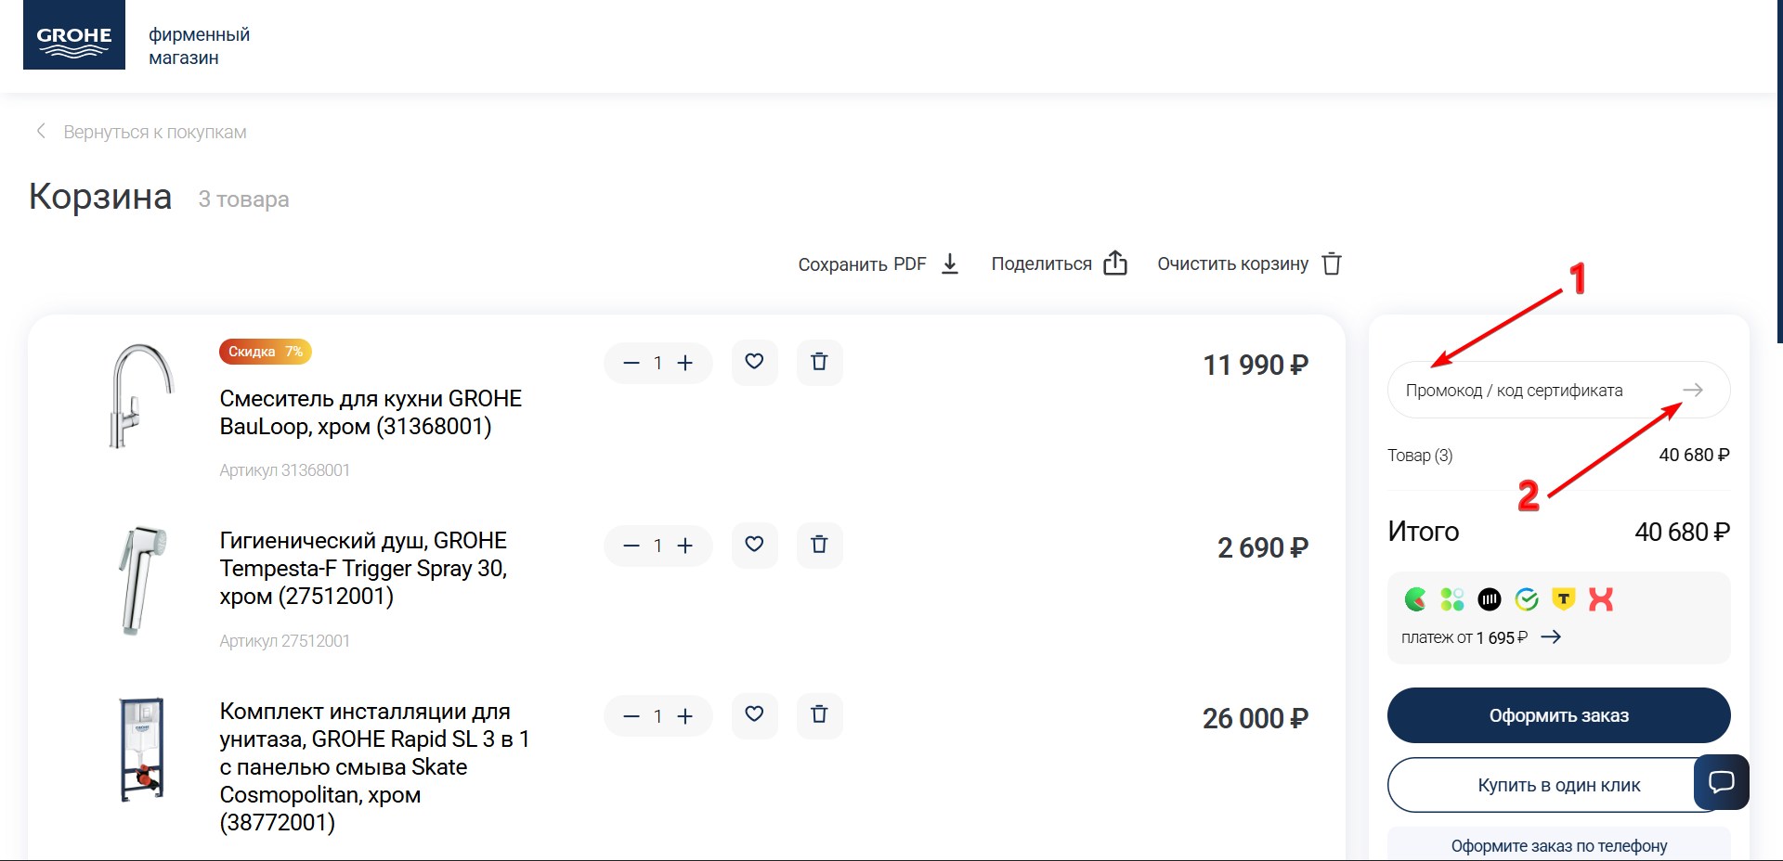This screenshot has height=861, width=1783.
Task: Favorite the Rapid SL installation kit
Action: point(754,714)
